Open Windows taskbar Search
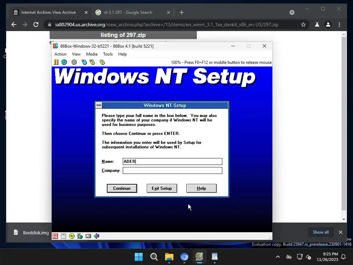 tap(154, 257)
